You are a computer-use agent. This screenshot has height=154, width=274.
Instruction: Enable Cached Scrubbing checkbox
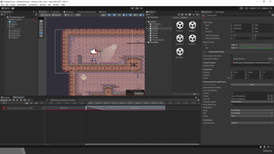pyautogui.click(x=232, y=59)
